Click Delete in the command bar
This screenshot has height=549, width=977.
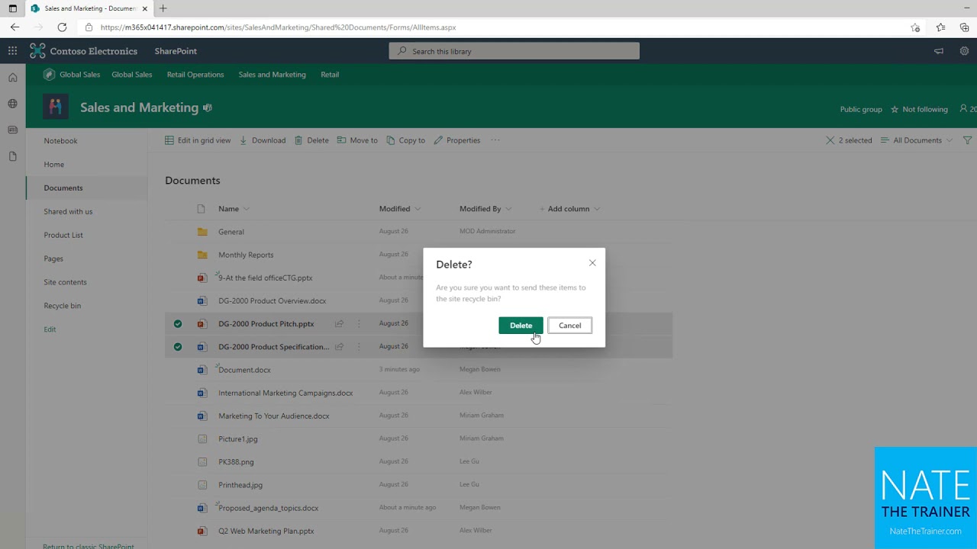311,140
